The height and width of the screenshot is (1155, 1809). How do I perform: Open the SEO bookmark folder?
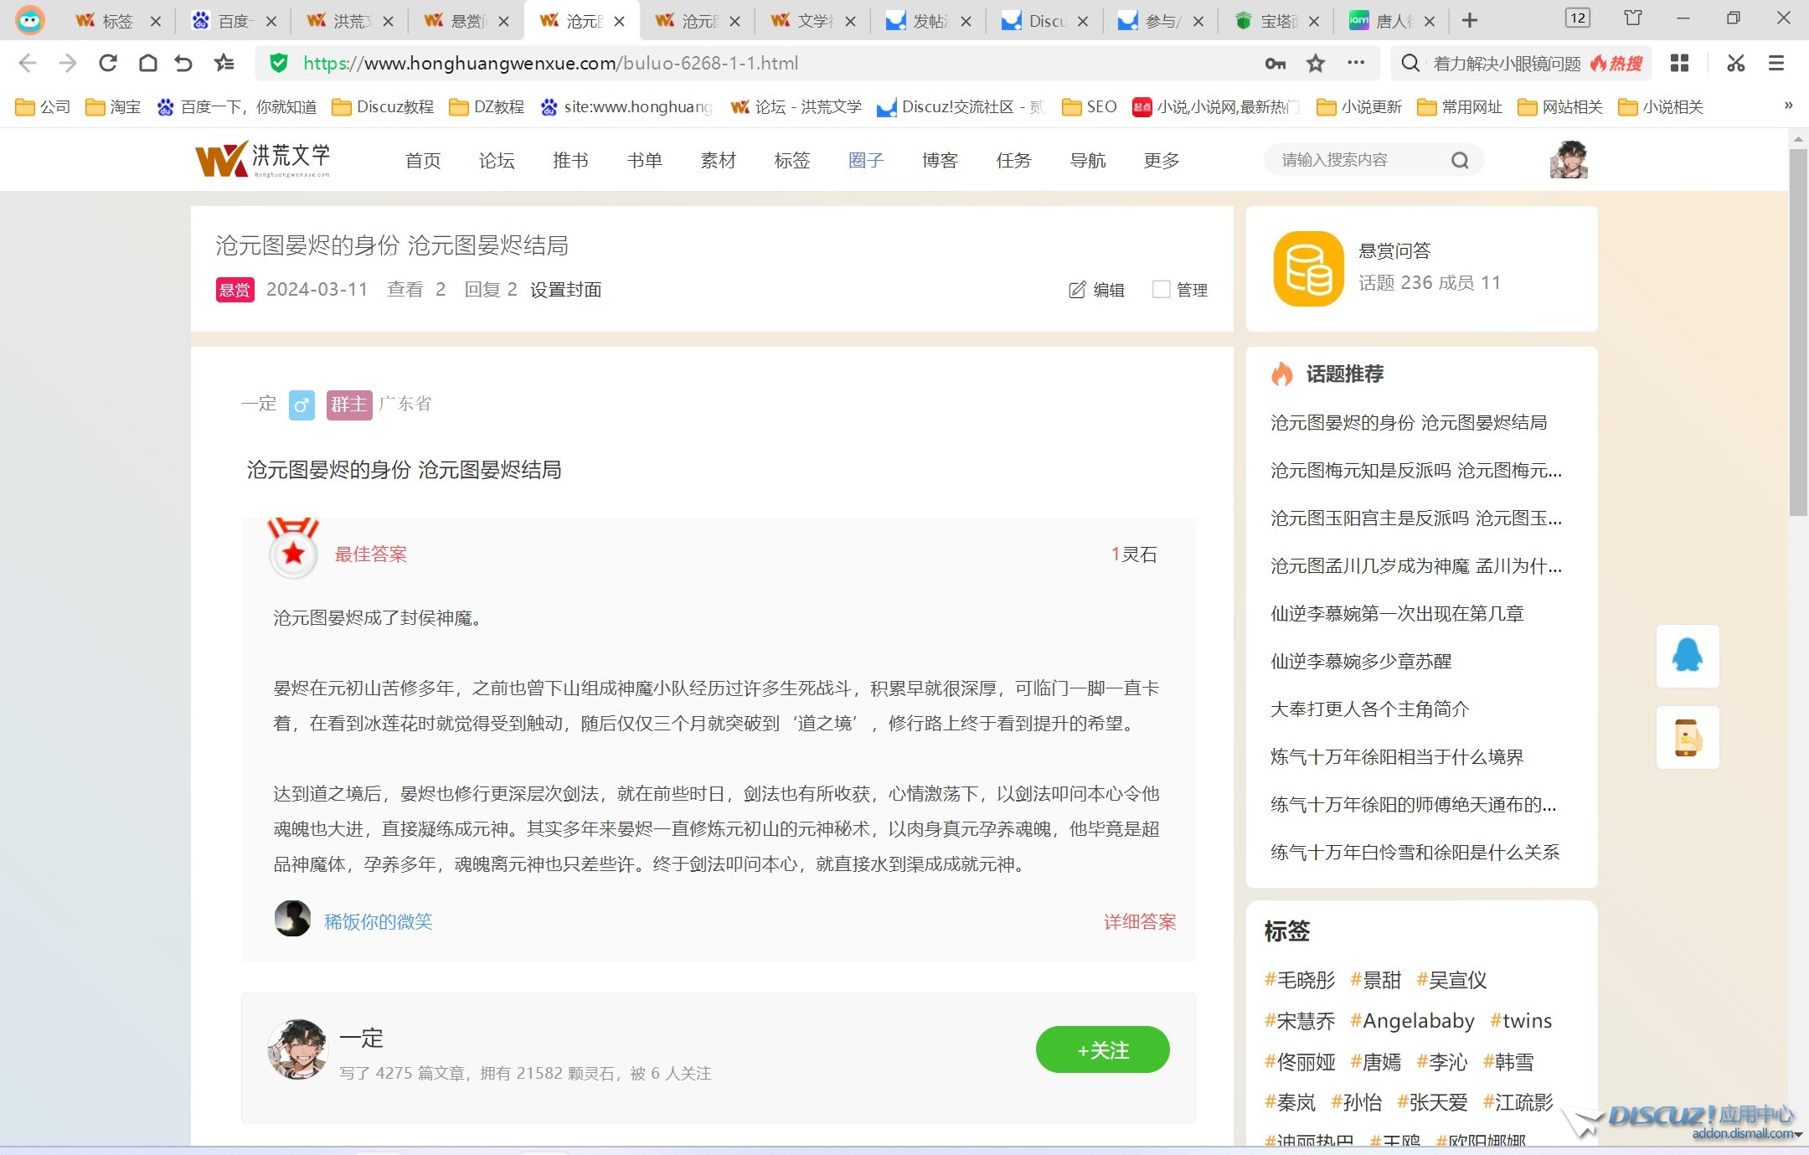(1089, 106)
